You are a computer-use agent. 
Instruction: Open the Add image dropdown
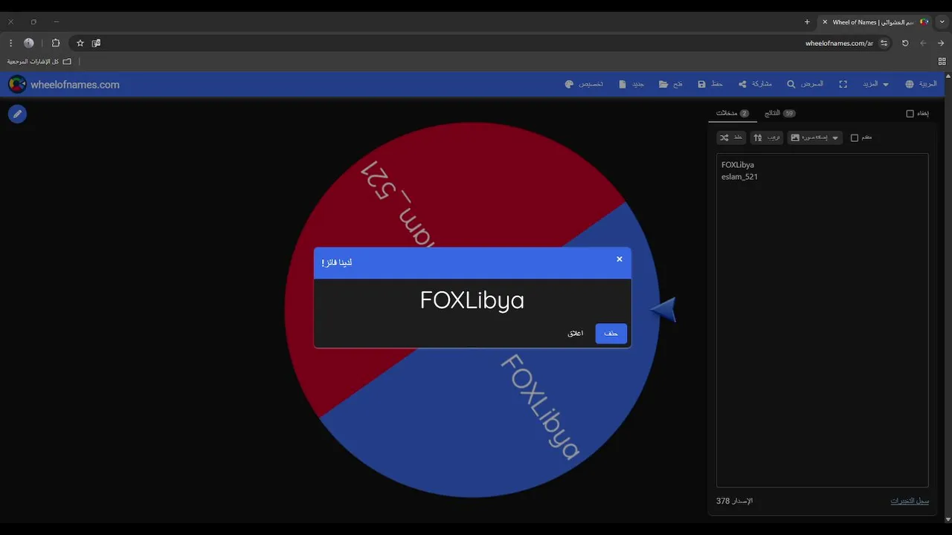[815, 137]
